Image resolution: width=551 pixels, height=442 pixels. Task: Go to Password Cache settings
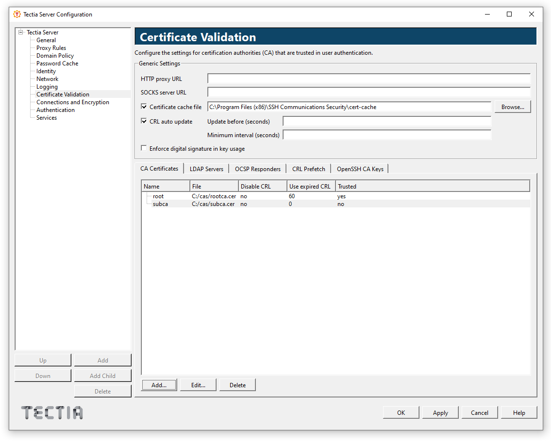pyautogui.click(x=57, y=63)
